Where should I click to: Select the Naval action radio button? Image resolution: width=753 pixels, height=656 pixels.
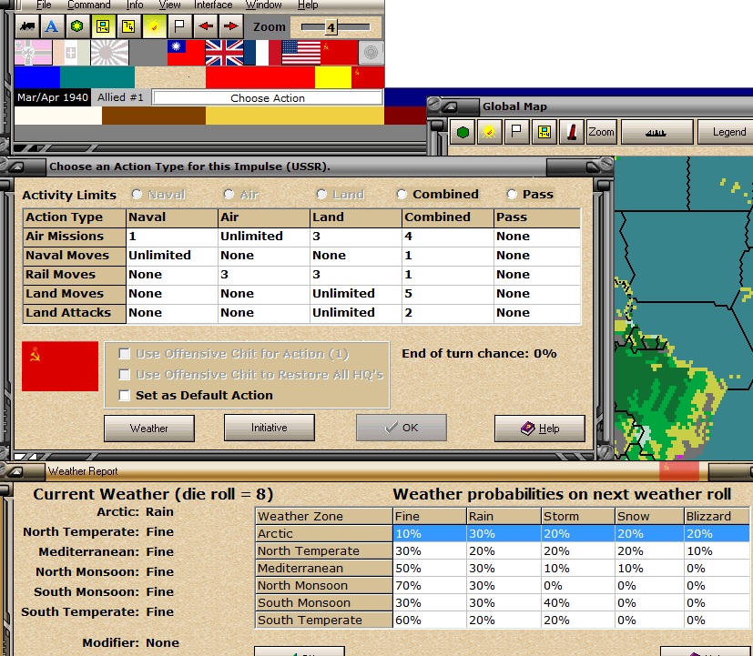pyautogui.click(x=137, y=194)
